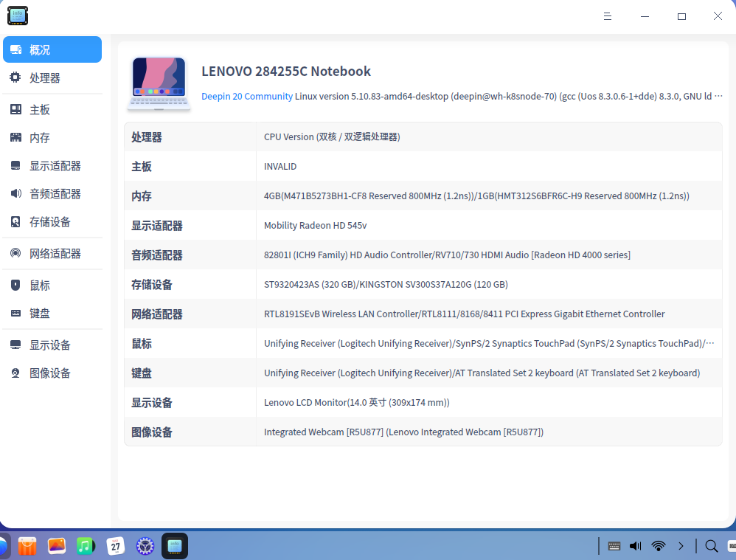
Task: Click the Integrated Webcam [R5U877] value
Action: coord(403,432)
